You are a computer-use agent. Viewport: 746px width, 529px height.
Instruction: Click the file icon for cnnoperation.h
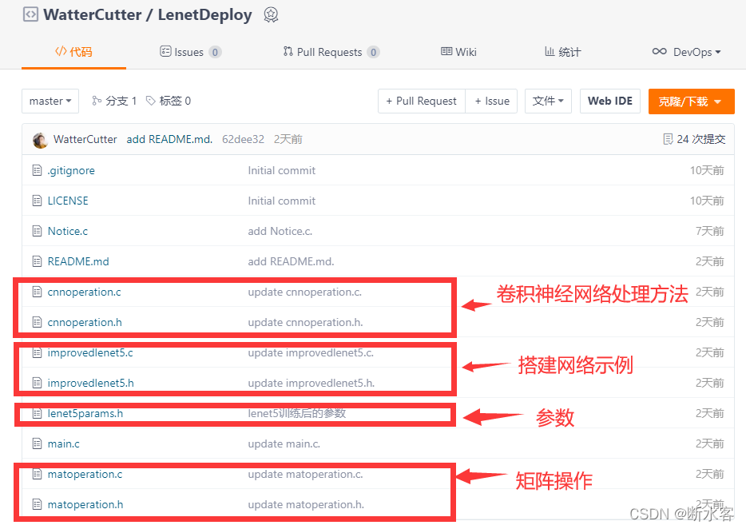point(37,322)
